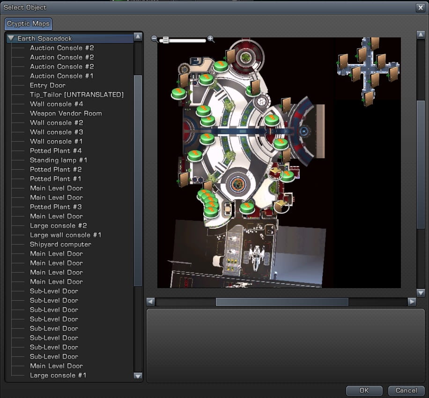The height and width of the screenshot is (398, 429).
Task: Click the door icon at map's lower-left edge
Action: [184, 179]
